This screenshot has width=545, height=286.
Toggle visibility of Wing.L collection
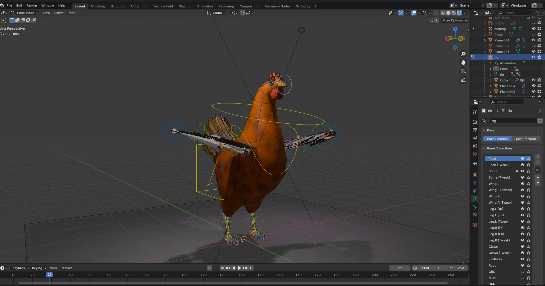522,184
